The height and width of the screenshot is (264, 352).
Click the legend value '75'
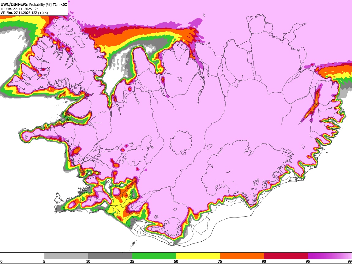tap(220, 261)
